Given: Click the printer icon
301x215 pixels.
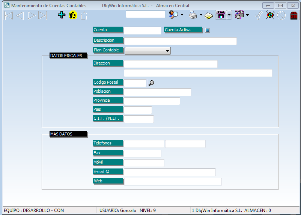Looking at the screenshot, I should [193, 15].
